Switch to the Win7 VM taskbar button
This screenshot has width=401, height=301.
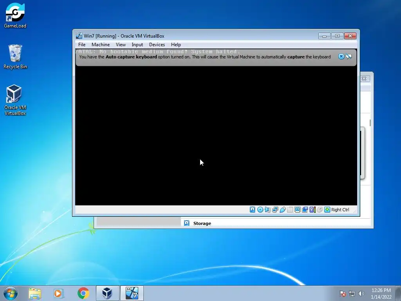click(x=132, y=293)
